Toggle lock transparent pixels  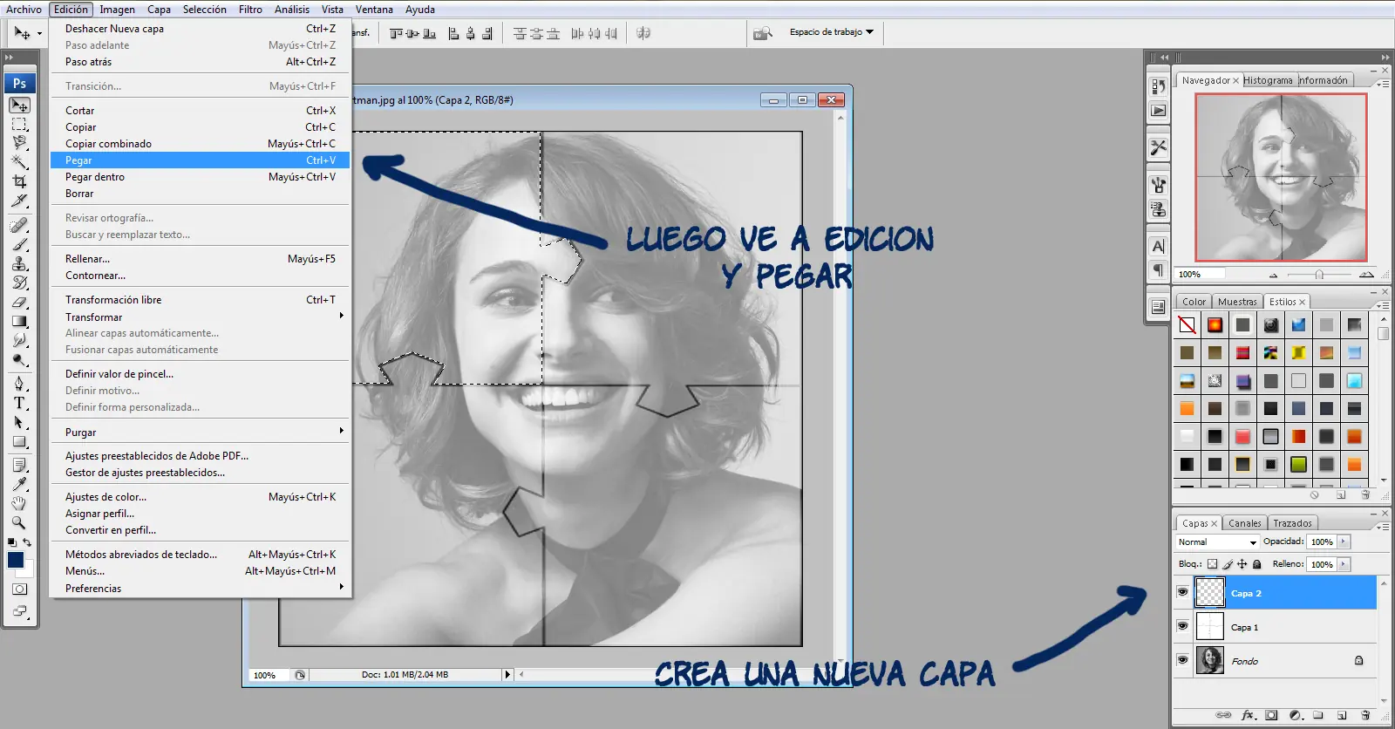point(1212,564)
